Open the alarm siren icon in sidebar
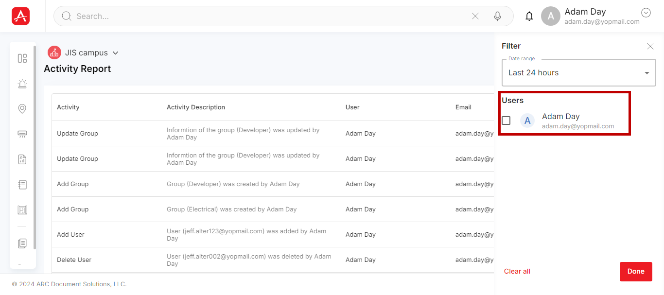Screen dimensions: 664x295 pyautogui.click(x=22, y=84)
